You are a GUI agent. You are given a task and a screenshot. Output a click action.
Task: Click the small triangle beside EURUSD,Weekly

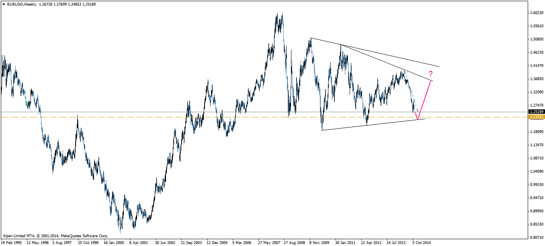(x=4, y=4)
